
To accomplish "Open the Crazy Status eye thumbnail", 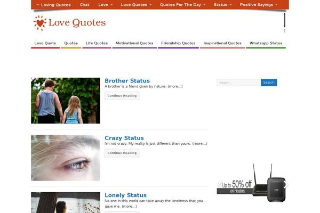I will point(66,158).
